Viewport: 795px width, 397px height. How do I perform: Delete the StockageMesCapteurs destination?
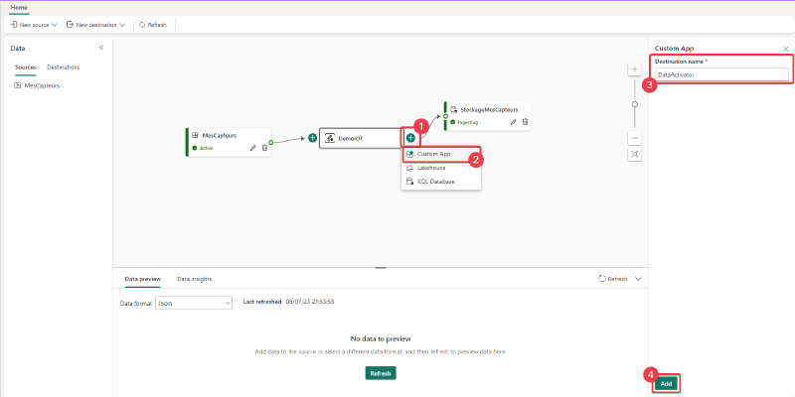tap(526, 122)
